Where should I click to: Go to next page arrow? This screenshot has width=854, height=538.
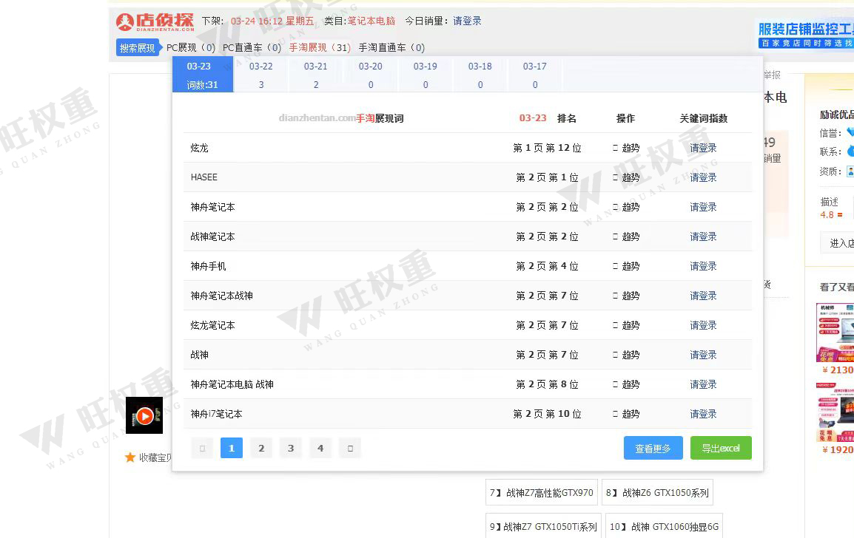349,449
